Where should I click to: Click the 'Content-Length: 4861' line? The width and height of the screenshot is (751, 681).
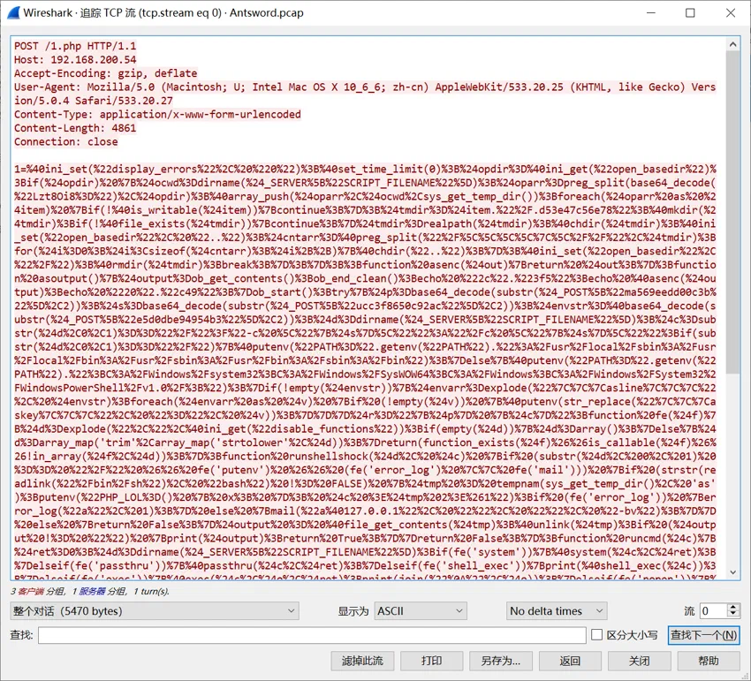pyautogui.click(x=75, y=128)
